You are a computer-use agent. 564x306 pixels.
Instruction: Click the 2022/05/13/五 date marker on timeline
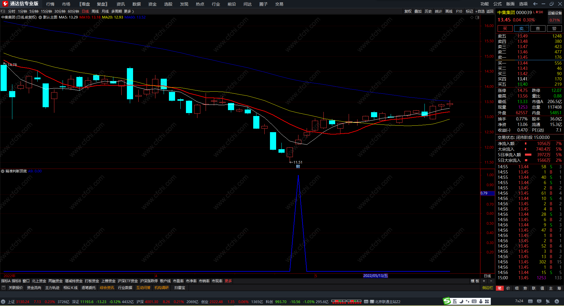[x=375, y=276]
